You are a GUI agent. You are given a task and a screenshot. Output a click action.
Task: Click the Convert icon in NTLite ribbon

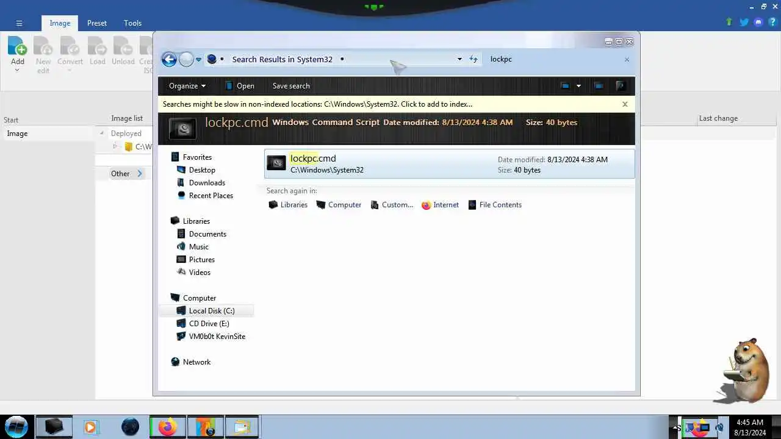[x=70, y=46]
